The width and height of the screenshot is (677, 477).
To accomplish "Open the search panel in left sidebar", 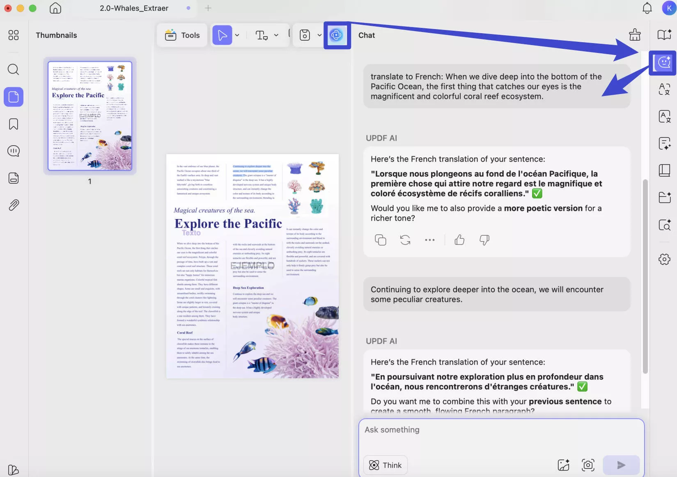I will click(14, 69).
